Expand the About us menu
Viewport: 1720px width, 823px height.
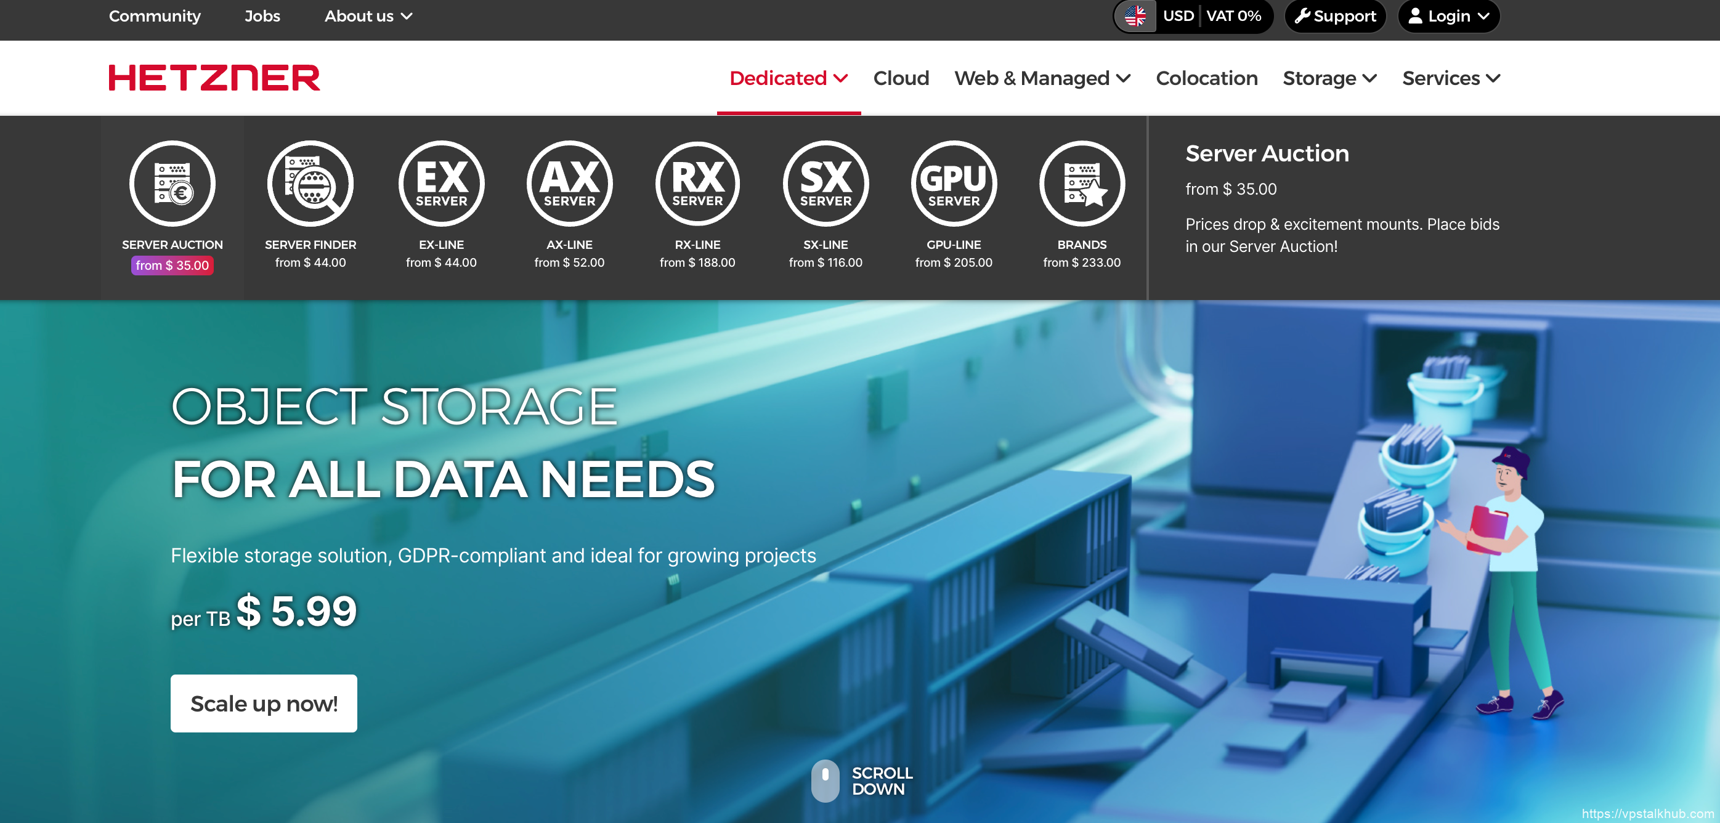(368, 16)
